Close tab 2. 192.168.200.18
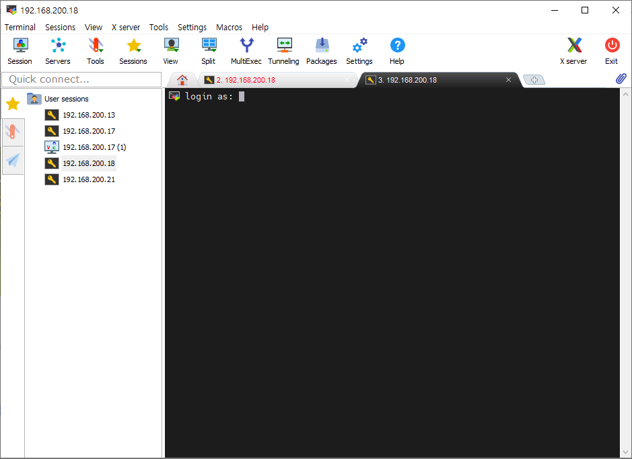 click(x=347, y=80)
